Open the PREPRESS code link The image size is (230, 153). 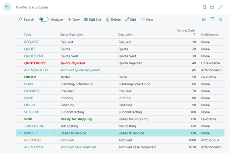click(x=32, y=91)
